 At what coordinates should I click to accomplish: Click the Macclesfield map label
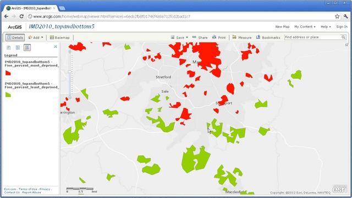coord(236,192)
